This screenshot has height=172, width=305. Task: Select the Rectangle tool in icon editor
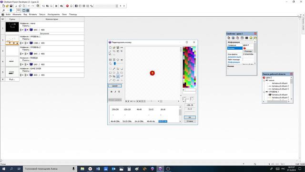110,73
